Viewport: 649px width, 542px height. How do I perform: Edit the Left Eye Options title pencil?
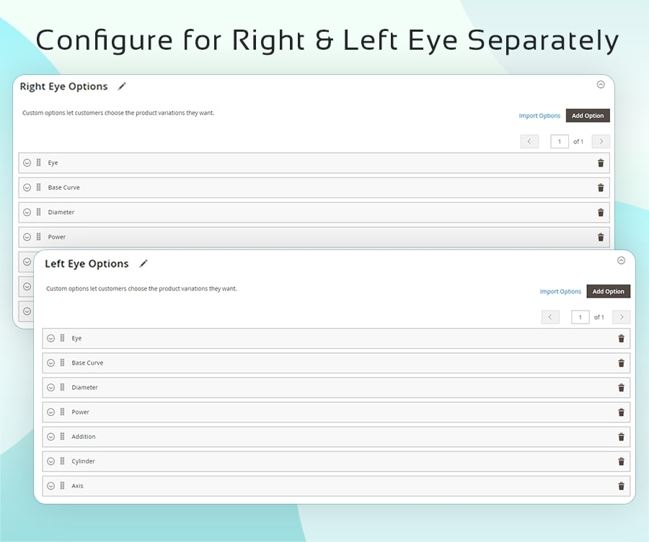[144, 264]
